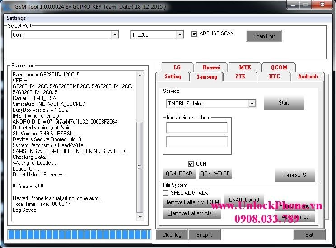Switch to the LG tab

[177, 67]
